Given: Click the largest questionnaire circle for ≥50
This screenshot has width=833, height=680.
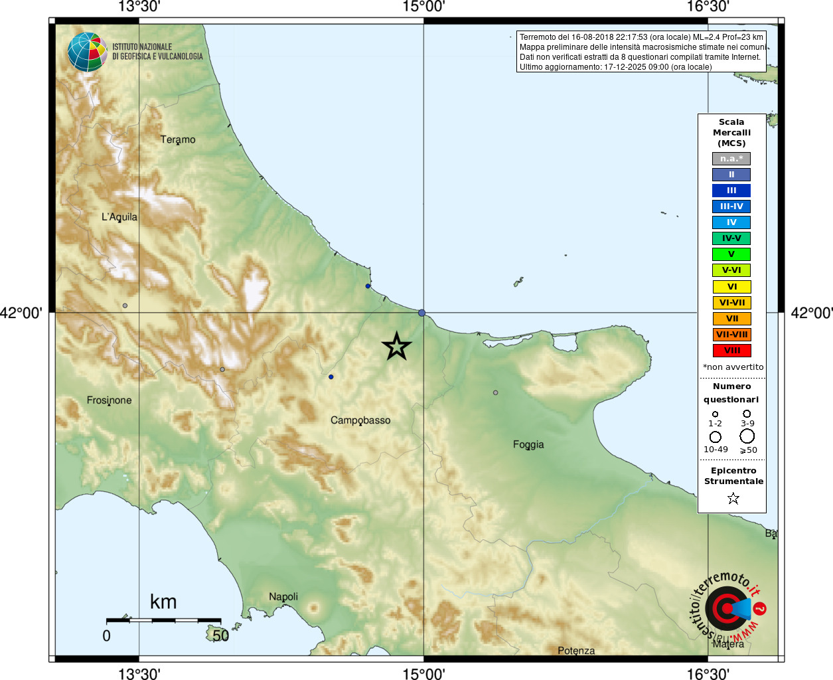Looking at the screenshot, I should 747,436.
